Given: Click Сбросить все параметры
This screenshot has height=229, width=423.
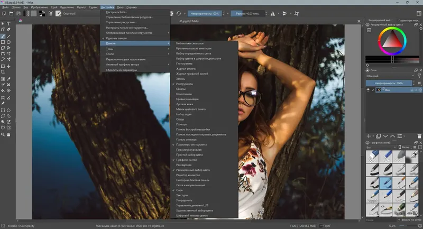Looking at the screenshot, I should (122, 70).
